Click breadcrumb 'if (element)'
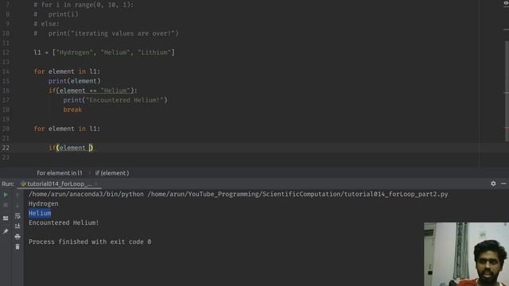Screen dimensions: 509x286 pos(112,173)
